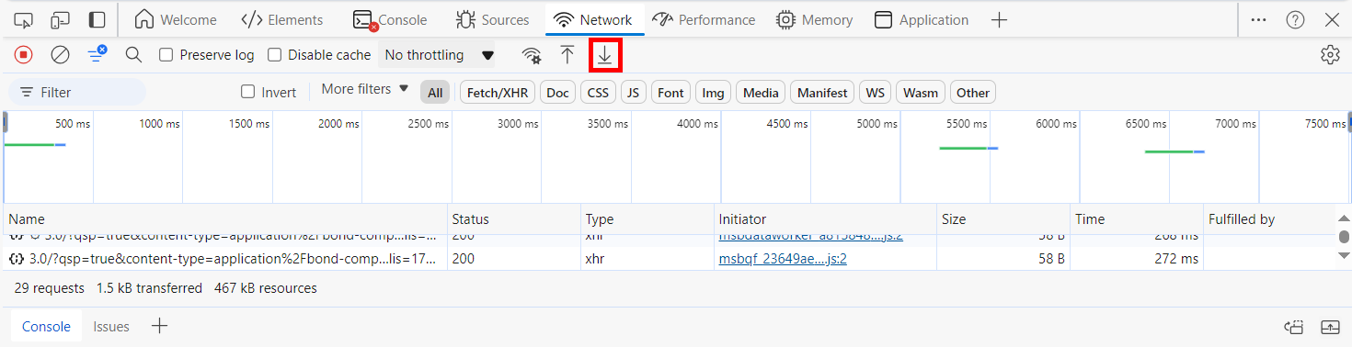This screenshot has height=347, width=1352.
Task: Open DevTools help question icon
Action: tap(1295, 19)
